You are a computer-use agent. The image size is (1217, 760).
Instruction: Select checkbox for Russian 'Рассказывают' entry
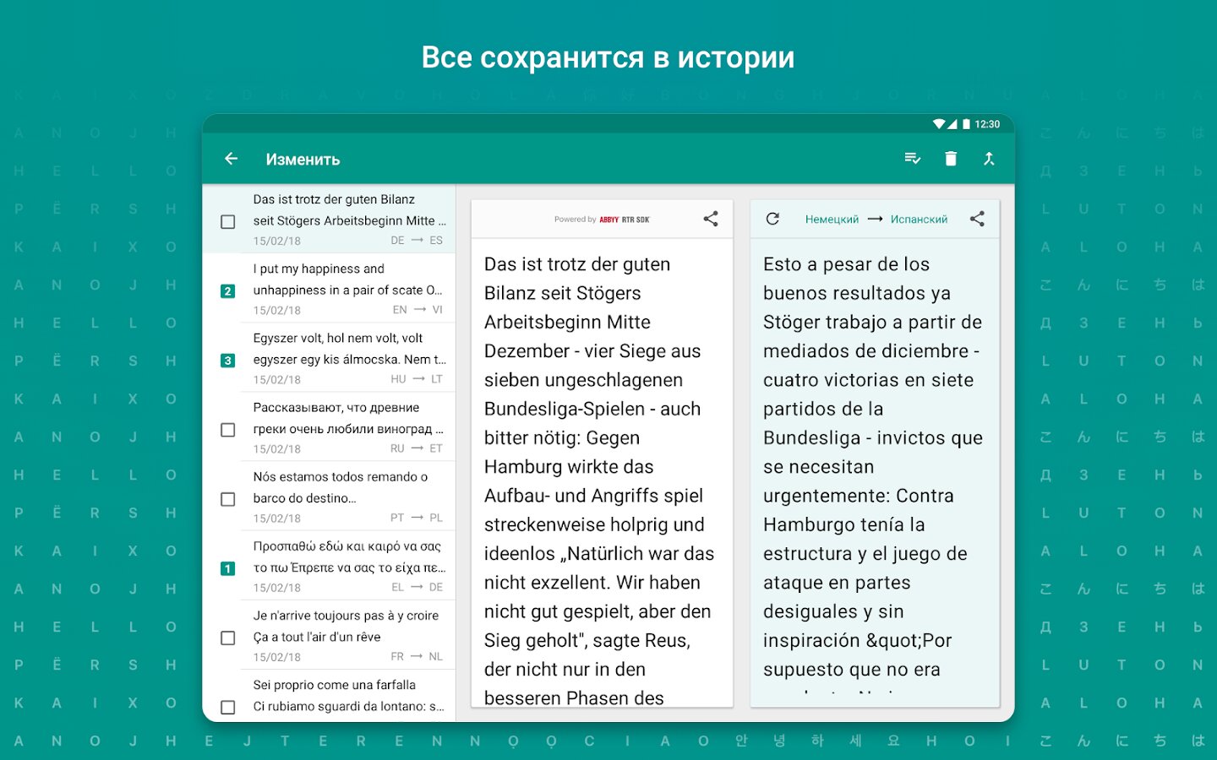point(227,430)
